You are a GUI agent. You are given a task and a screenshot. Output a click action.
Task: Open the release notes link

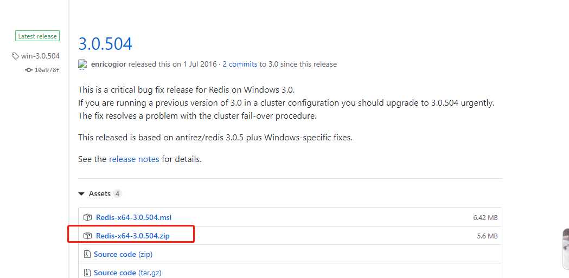(x=134, y=159)
